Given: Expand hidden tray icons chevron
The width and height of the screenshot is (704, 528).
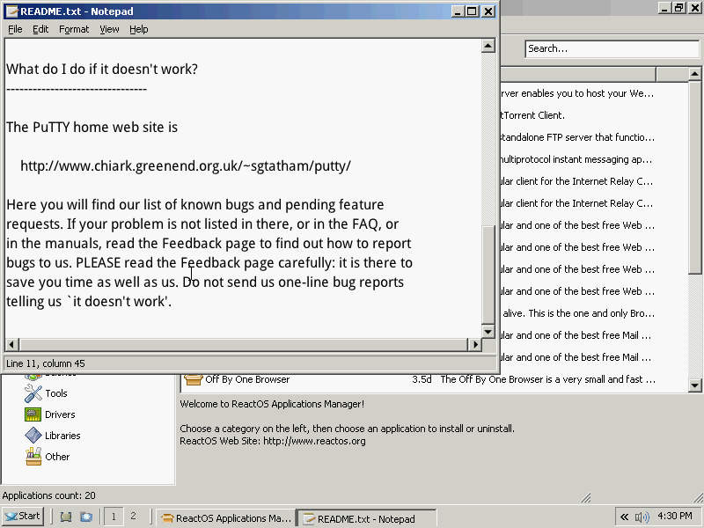Looking at the screenshot, I should (x=624, y=517).
